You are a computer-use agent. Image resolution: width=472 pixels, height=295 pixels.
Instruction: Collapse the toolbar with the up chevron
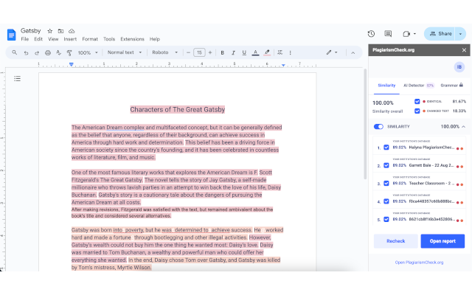[353, 52]
